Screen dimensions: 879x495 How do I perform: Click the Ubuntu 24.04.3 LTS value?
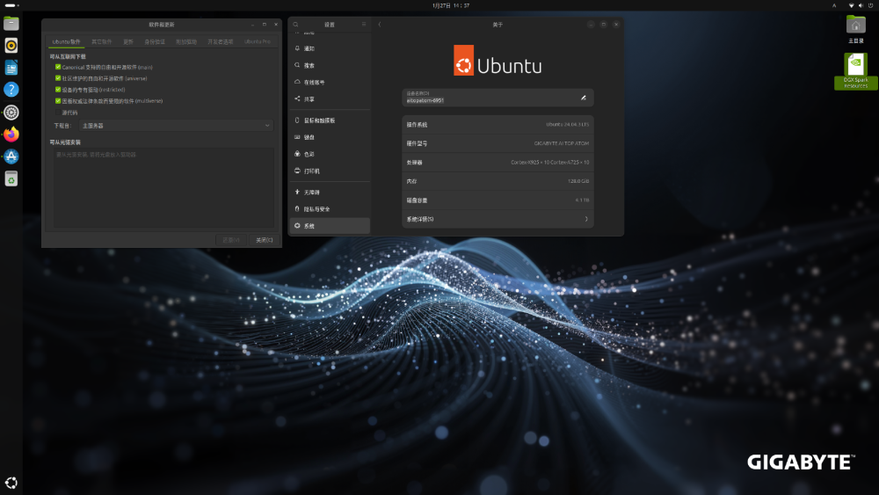[x=567, y=125]
